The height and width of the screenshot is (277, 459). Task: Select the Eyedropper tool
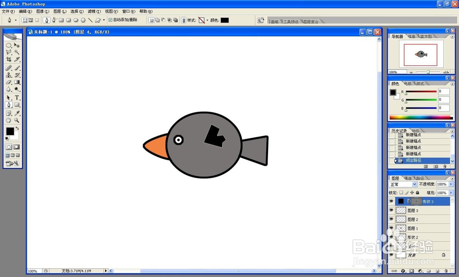(17, 113)
